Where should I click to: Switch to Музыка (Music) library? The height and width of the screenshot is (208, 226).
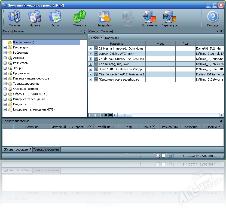[x=35, y=19]
